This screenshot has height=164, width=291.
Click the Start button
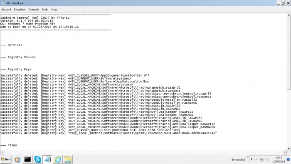[x=6, y=159]
